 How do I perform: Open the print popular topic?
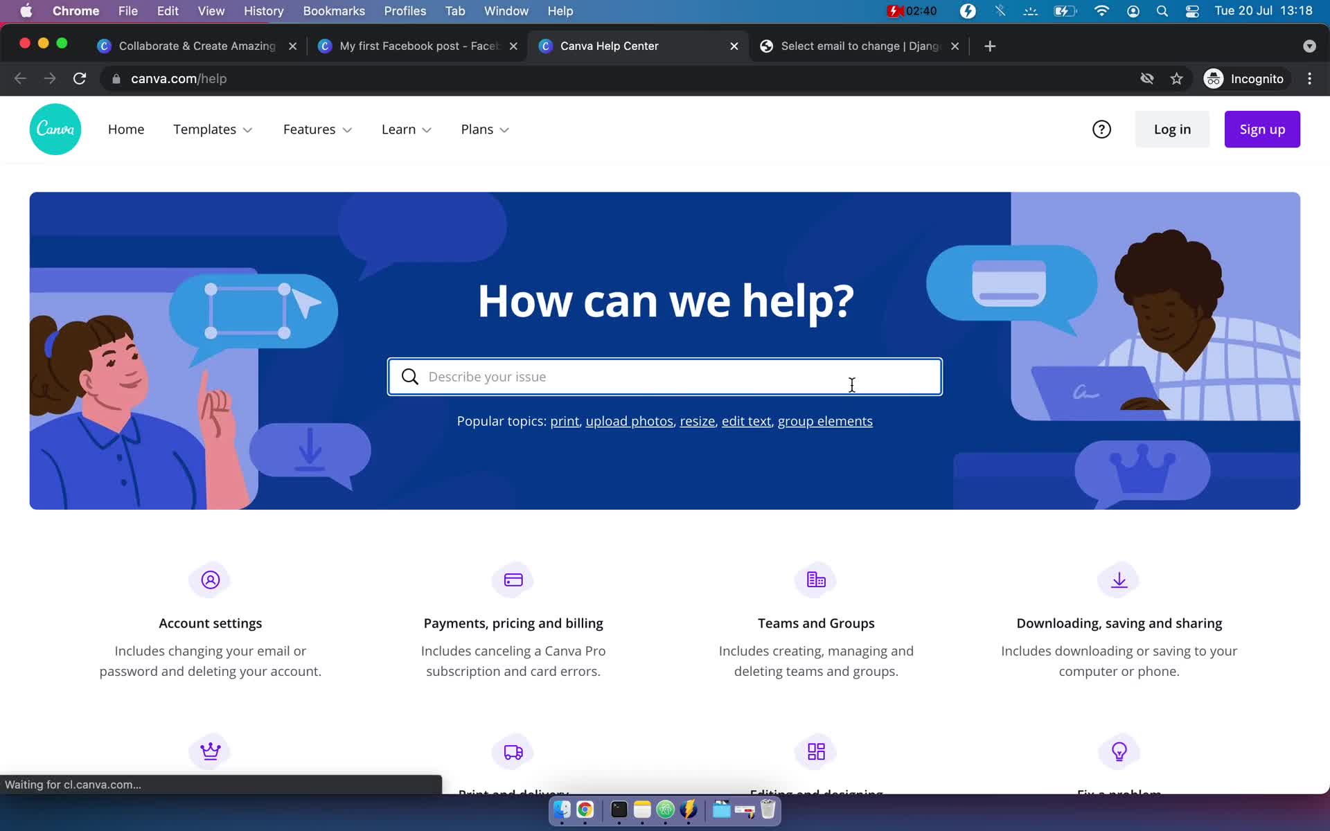(x=565, y=421)
